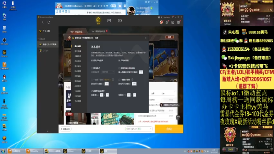Enable the disabled 一键 checkbox on left
The image size is (274, 154).
click(92, 80)
